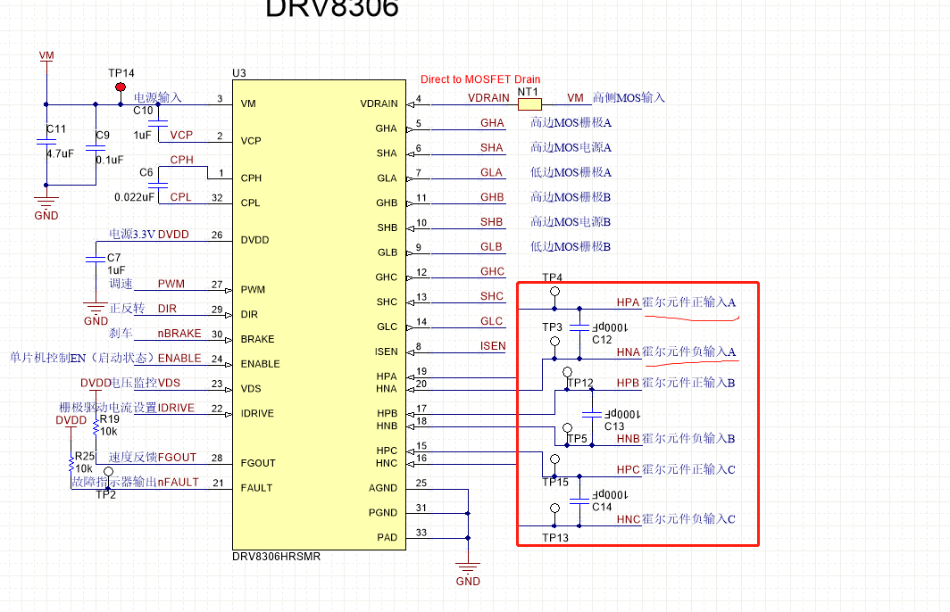Select the nFAULT net label
Image resolution: width=950 pixels, height=612 pixels.
179,483
